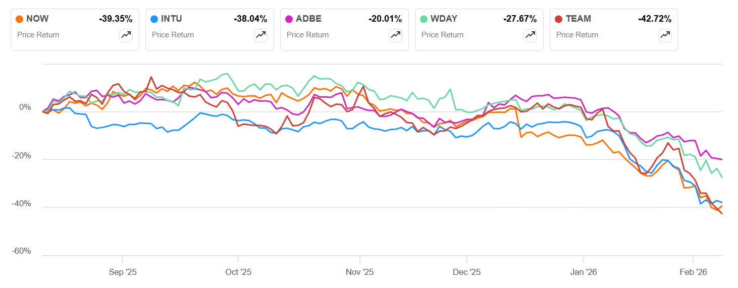Select the ADBE ticker label

tap(308, 19)
